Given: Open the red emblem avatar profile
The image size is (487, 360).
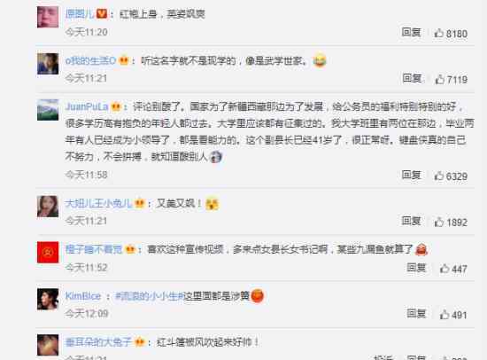Looking at the screenshot, I should (48, 252).
